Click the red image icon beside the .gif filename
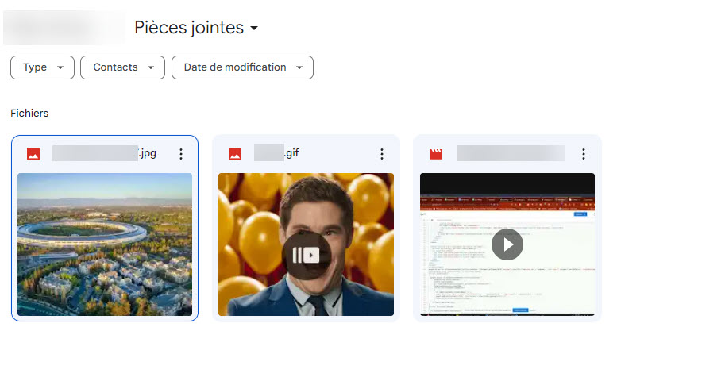The width and height of the screenshot is (702, 381). 234,154
